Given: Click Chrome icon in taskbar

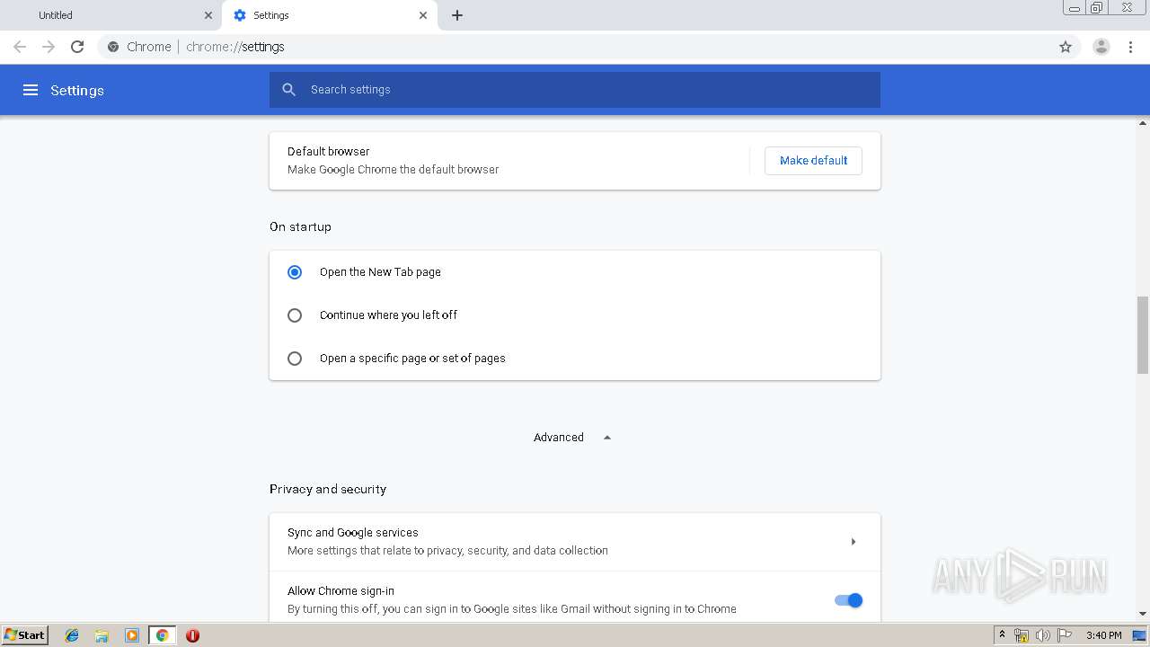Looking at the screenshot, I should [163, 635].
